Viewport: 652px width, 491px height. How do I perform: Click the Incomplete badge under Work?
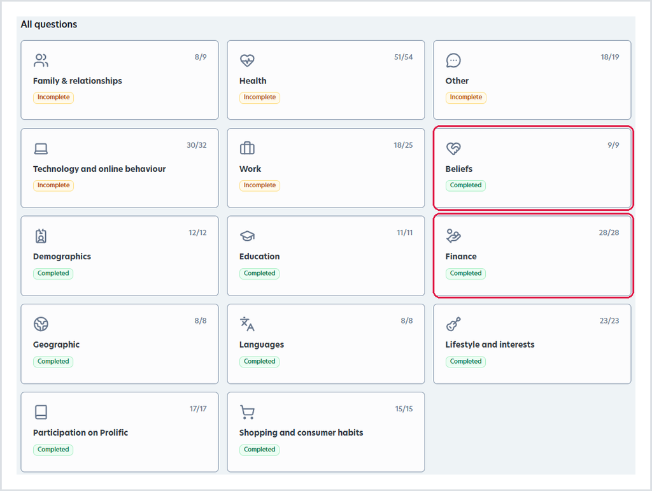click(x=260, y=185)
